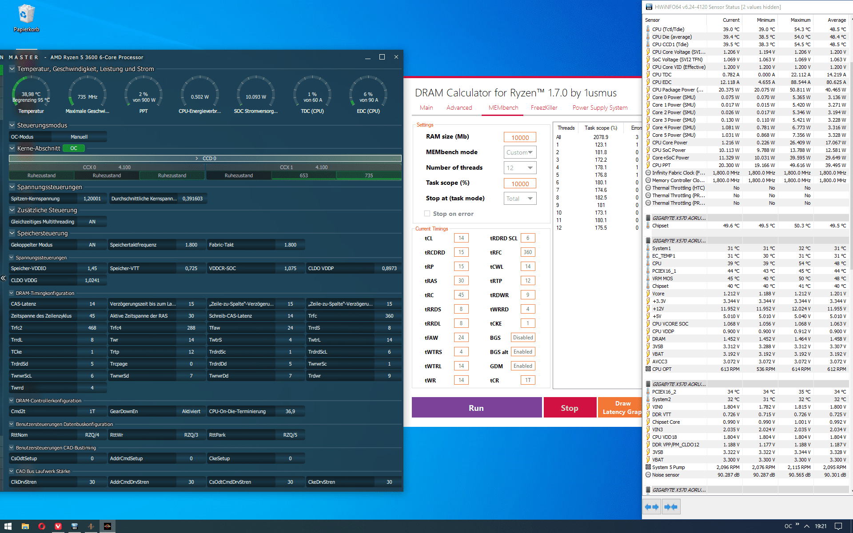Toggle Gekoppelter Modus AN setting
The width and height of the screenshot is (853, 533).
[x=92, y=245]
